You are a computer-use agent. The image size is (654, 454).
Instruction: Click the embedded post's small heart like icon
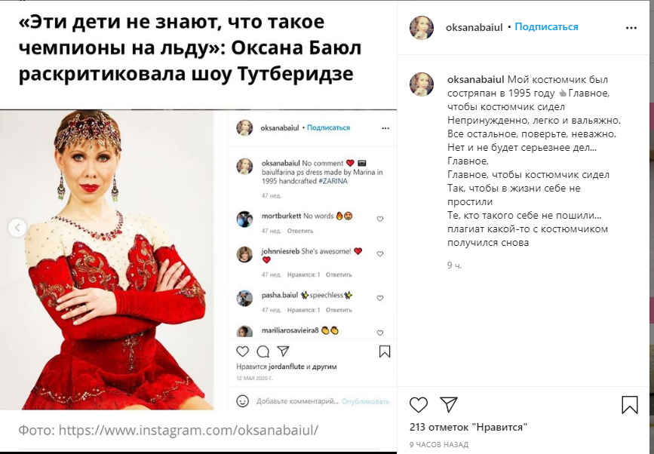242,351
